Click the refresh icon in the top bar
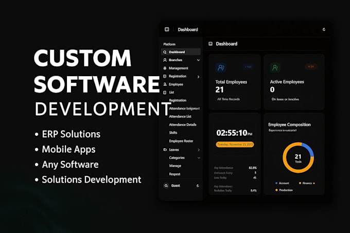The width and height of the screenshot is (350, 233). (x=324, y=29)
